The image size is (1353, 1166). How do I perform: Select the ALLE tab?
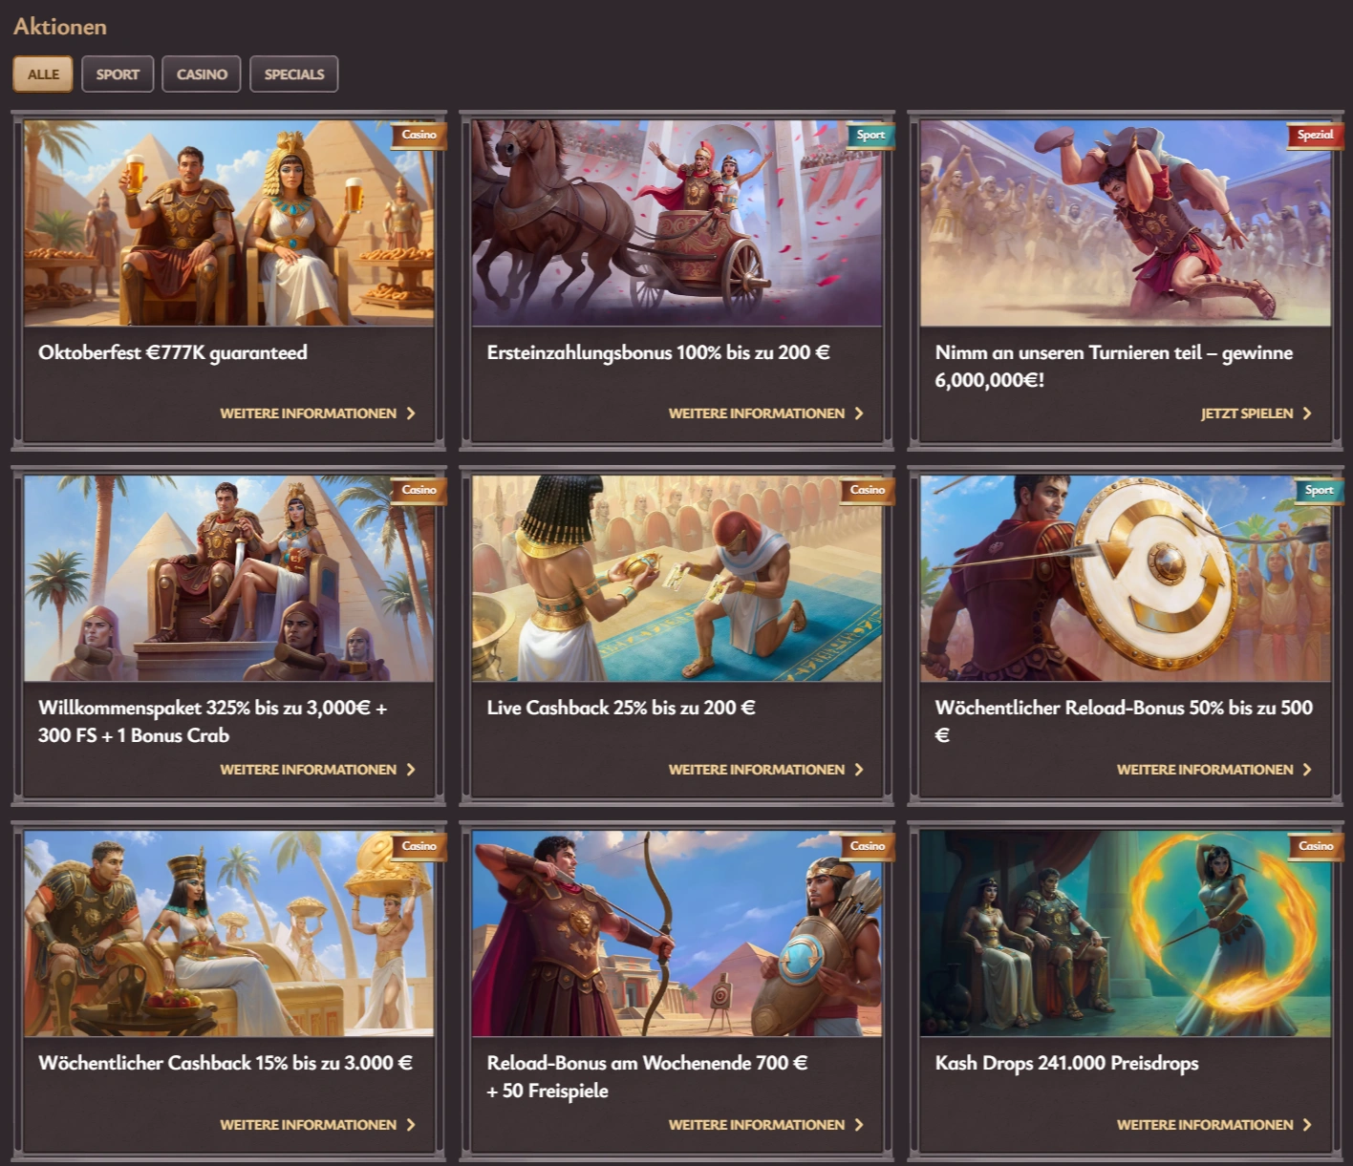coord(42,74)
